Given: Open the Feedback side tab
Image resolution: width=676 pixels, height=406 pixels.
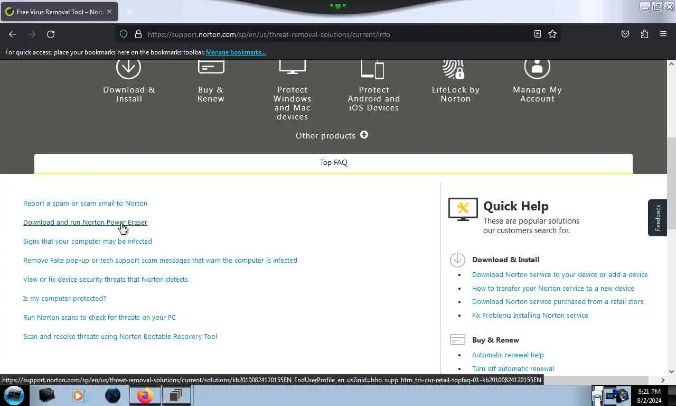Looking at the screenshot, I should pos(658,217).
